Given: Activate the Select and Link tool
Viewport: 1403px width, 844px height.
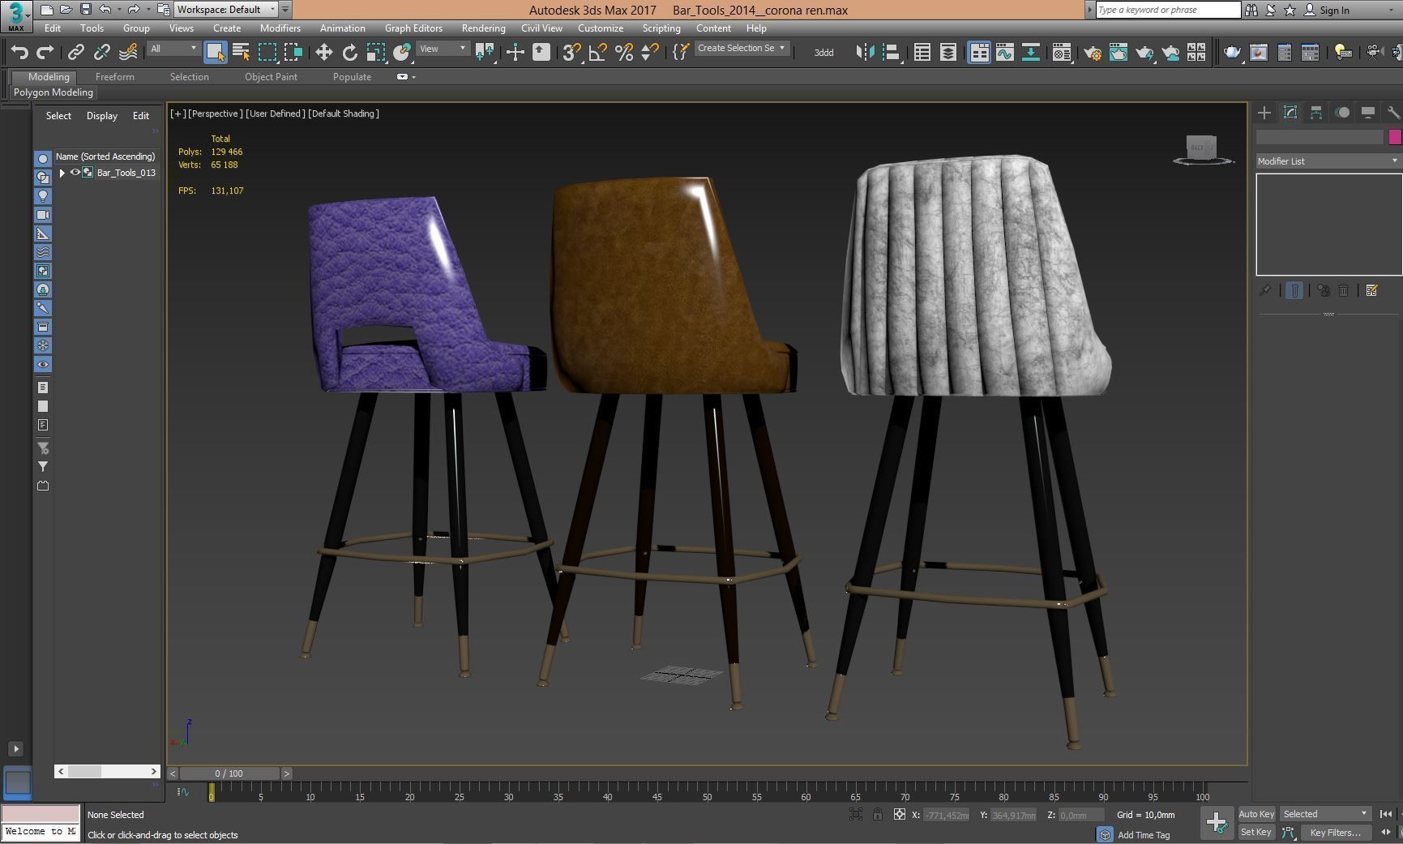Looking at the screenshot, I should [x=75, y=52].
